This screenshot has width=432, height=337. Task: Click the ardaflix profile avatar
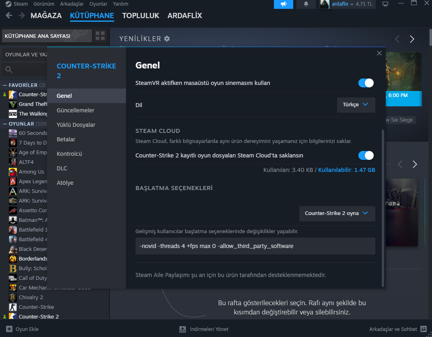click(x=324, y=4)
